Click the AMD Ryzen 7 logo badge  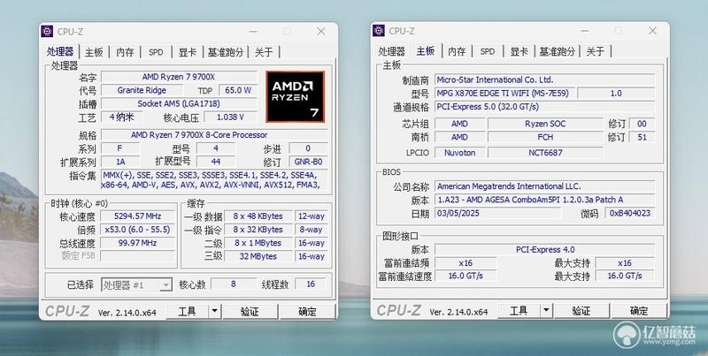pyautogui.click(x=295, y=97)
